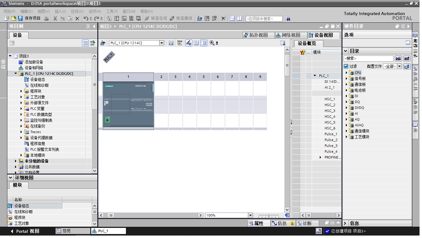The image size is (422, 238).
Task: Click 添加新设备 in project tree
Action: pos(34,62)
